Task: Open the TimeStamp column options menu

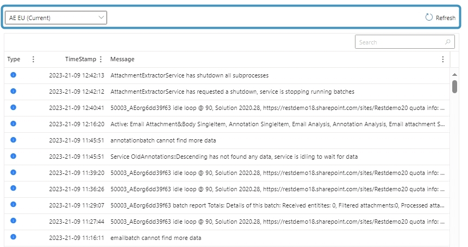Action: click(101, 59)
